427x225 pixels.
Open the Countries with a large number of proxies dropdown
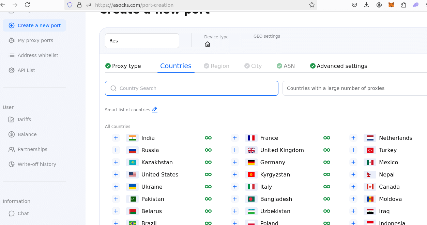pyautogui.click(x=354, y=88)
